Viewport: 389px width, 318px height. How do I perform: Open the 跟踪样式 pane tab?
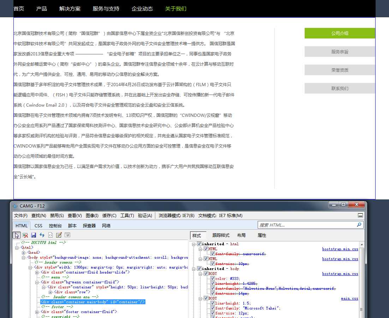[221, 235]
